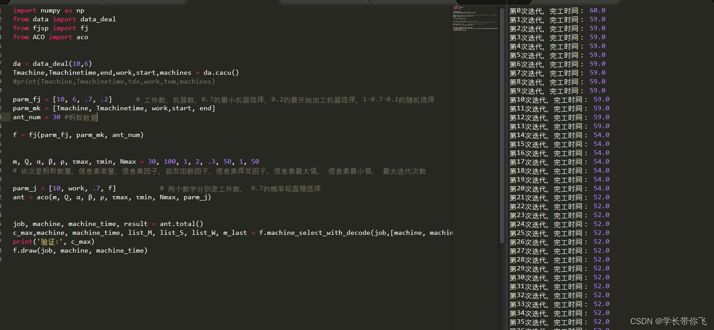
Task: Click the line 'import numpy as np'
Action: coord(48,10)
